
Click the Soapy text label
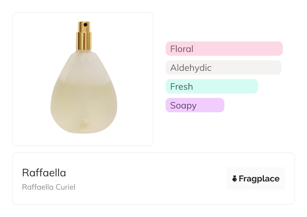click(183, 105)
